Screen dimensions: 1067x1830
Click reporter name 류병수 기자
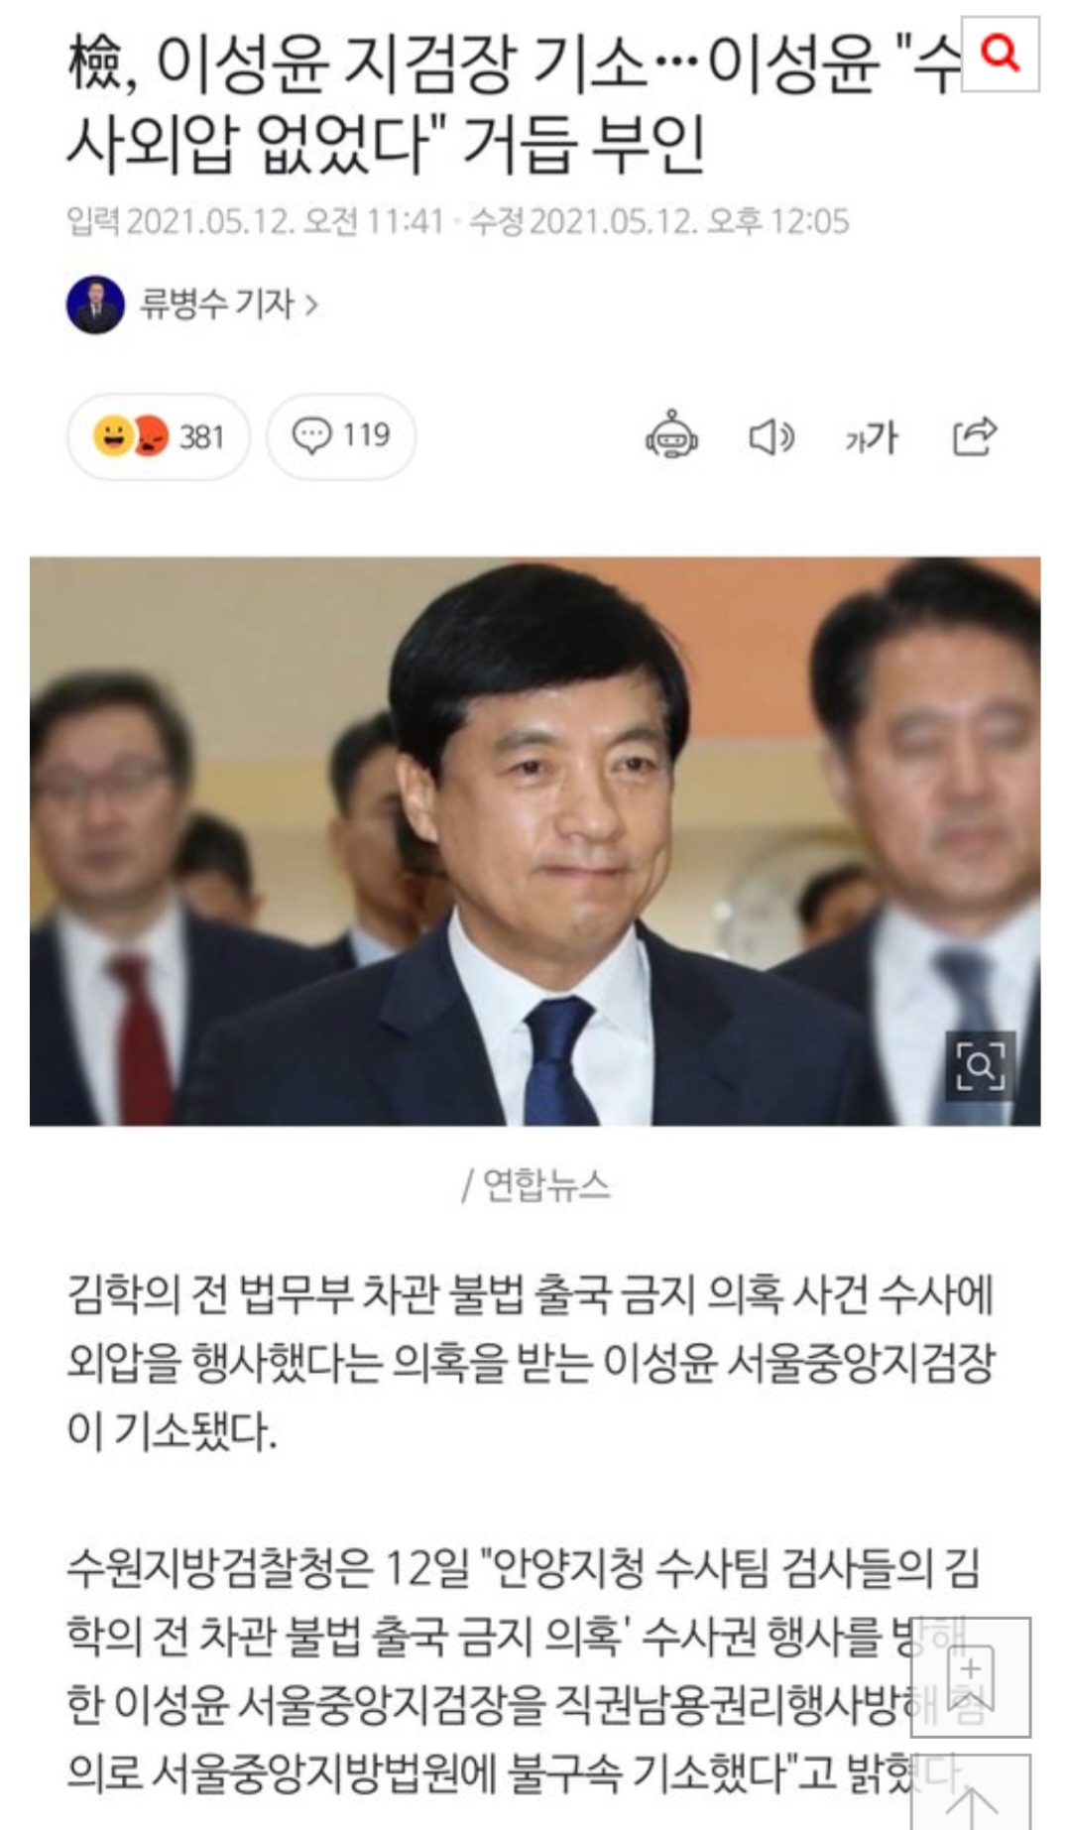(217, 304)
